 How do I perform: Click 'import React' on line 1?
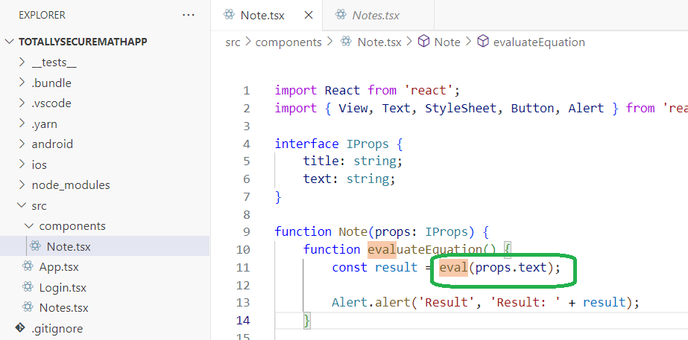[x=318, y=91]
